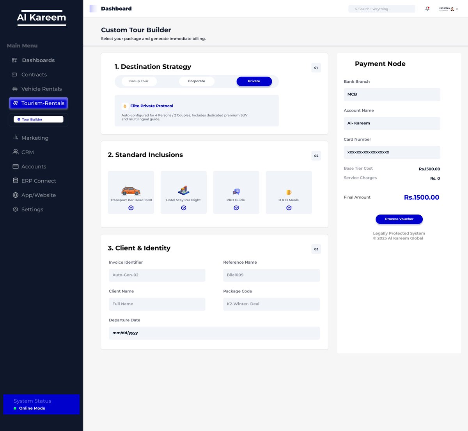Image resolution: width=468 pixels, height=431 pixels.
Task: Open the Settings menu item
Action: click(x=32, y=209)
